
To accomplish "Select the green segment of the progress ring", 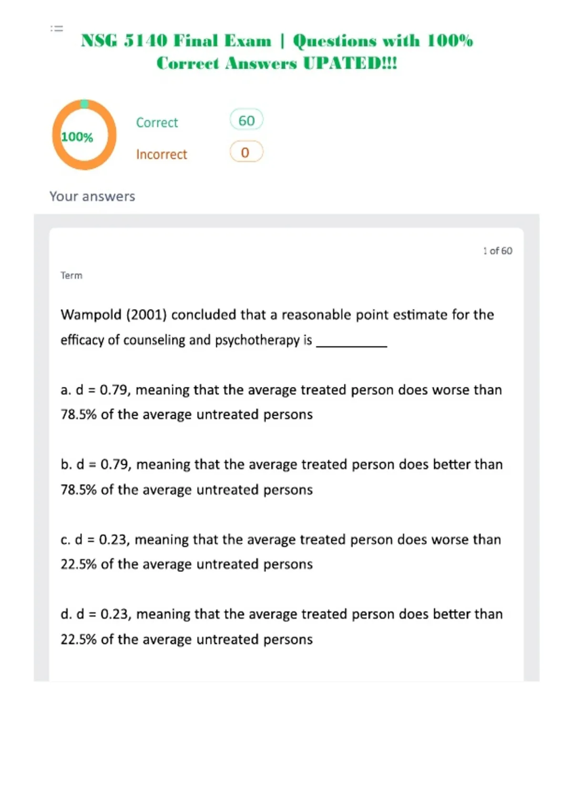I will pos(84,104).
